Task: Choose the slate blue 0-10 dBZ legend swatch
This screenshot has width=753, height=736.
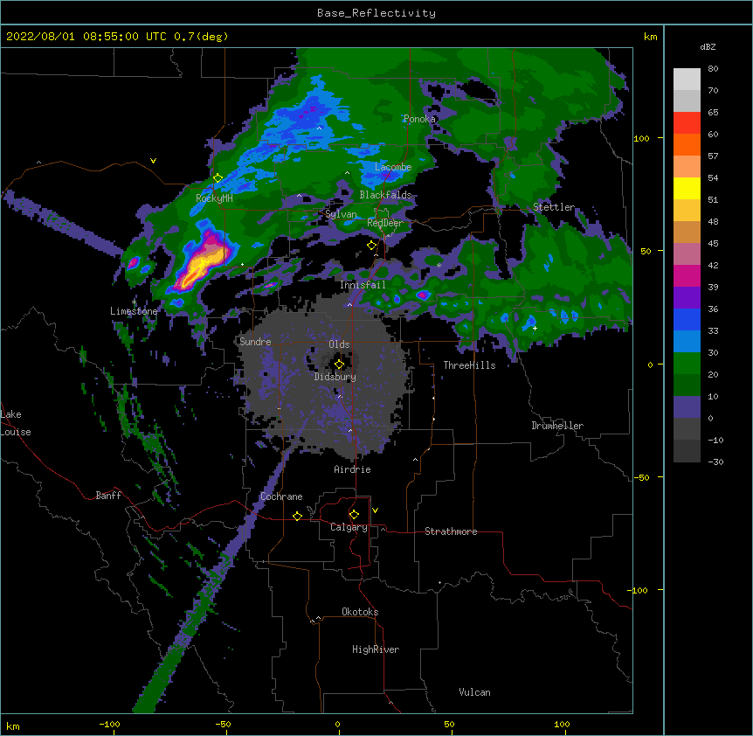Action: point(687,407)
